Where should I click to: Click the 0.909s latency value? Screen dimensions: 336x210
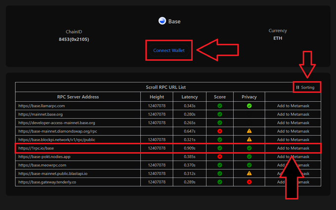189,148
